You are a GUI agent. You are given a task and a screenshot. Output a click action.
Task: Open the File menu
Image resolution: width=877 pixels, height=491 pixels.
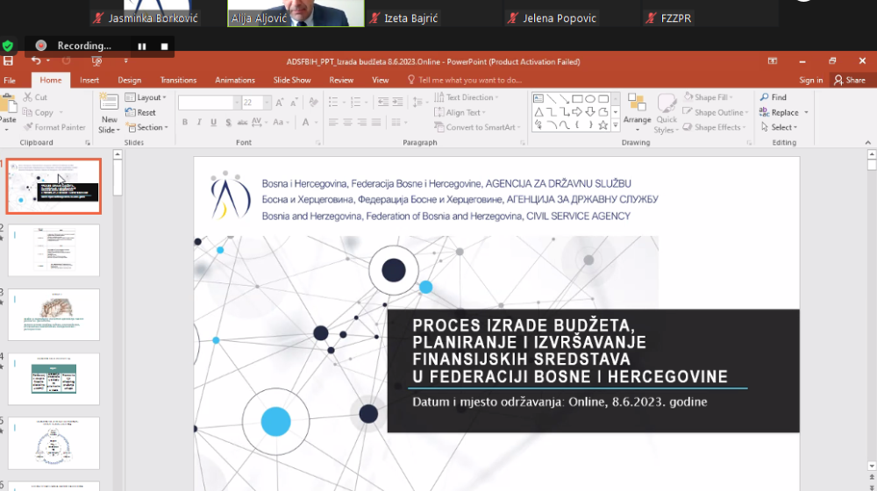(10, 81)
